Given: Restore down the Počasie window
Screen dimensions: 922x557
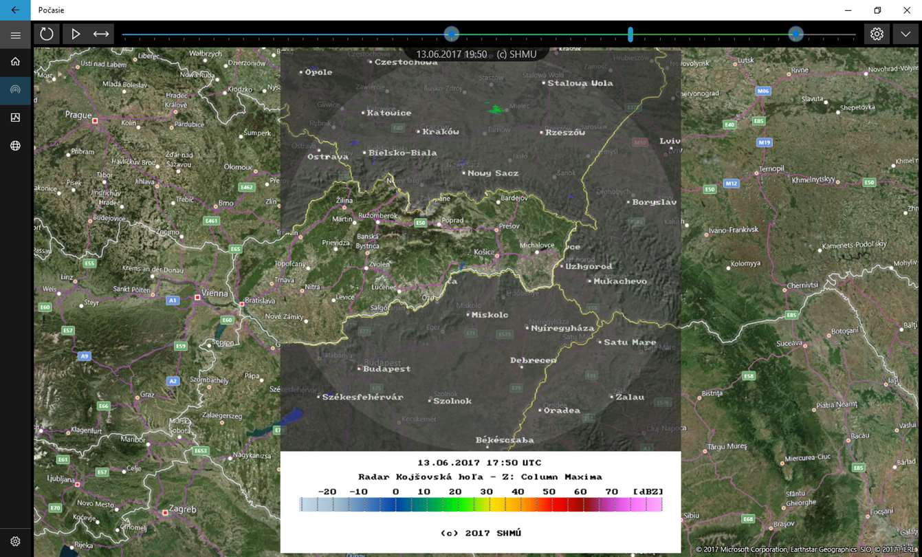Looking at the screenshot, I should point(877,10).
